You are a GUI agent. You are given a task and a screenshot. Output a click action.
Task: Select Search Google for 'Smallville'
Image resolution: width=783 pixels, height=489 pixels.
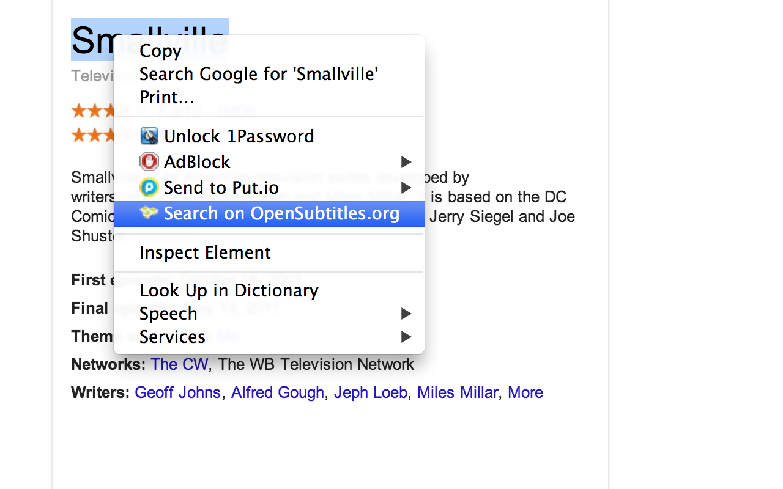click(269, 74)
